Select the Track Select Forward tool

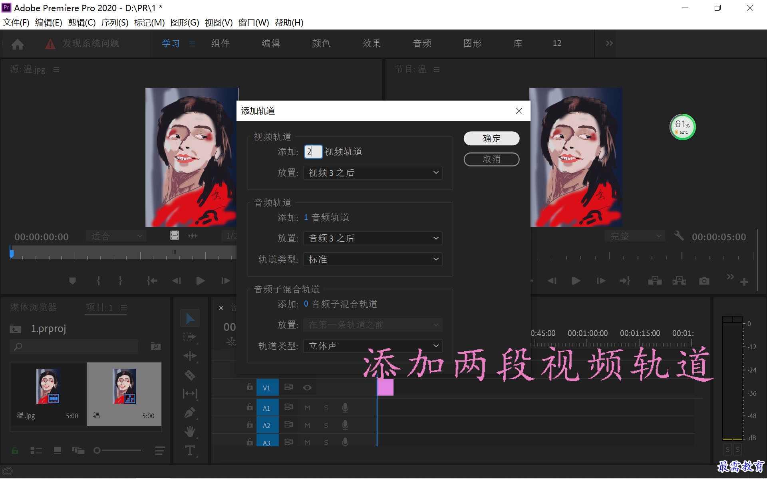[190, 337]
